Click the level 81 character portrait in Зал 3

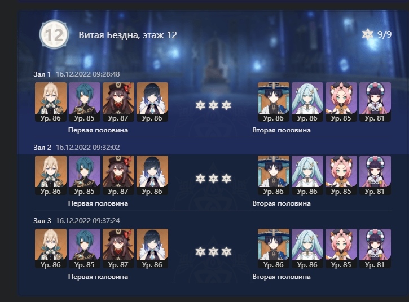click(375, 248)
